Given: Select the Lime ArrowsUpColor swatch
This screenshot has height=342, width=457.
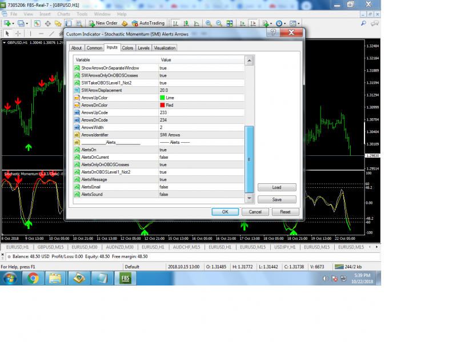Looking at the screenshot, I should pos(162,98).
